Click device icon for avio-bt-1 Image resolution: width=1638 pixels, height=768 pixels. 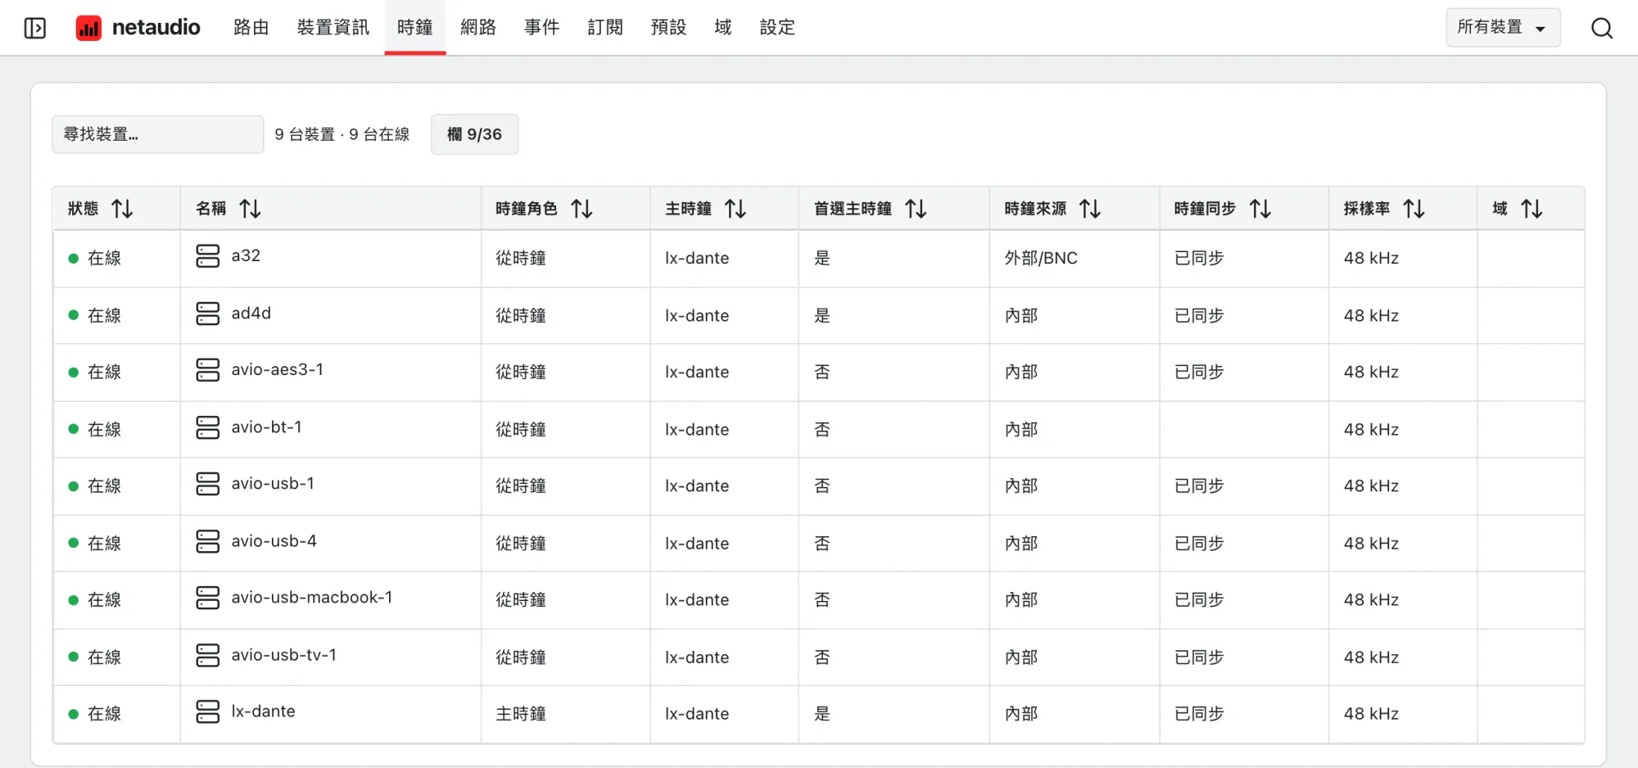click(208, 427)
